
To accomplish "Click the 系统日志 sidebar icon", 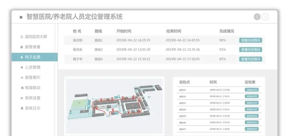I will tap(22, 108).
